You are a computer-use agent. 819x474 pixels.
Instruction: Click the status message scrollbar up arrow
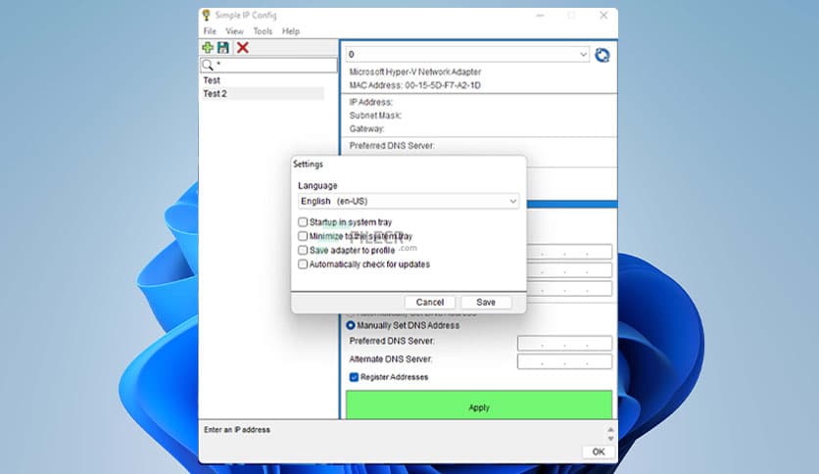pyautogui.click(x=610, y=429)
